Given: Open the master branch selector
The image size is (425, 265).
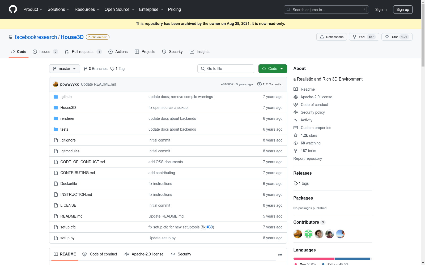Looking at the screenshot, I should click(x=65, y=69).
